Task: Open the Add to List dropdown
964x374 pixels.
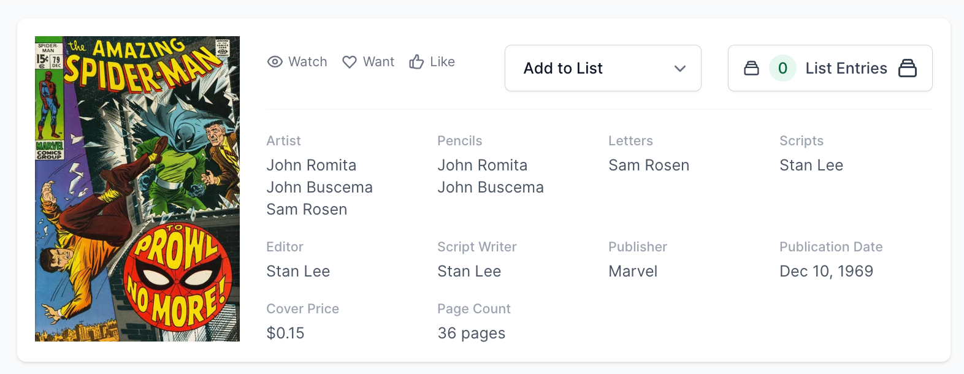Action: click(x=602, y=68)
